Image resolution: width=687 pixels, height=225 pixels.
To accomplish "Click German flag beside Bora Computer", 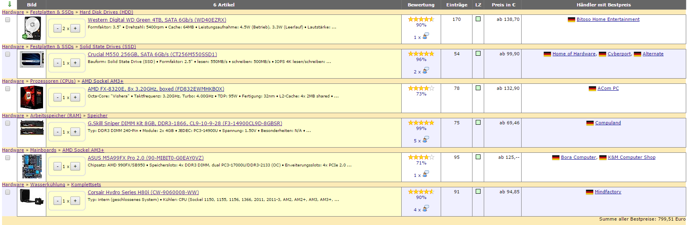I will pyautogui.click(x=556, y=158).
